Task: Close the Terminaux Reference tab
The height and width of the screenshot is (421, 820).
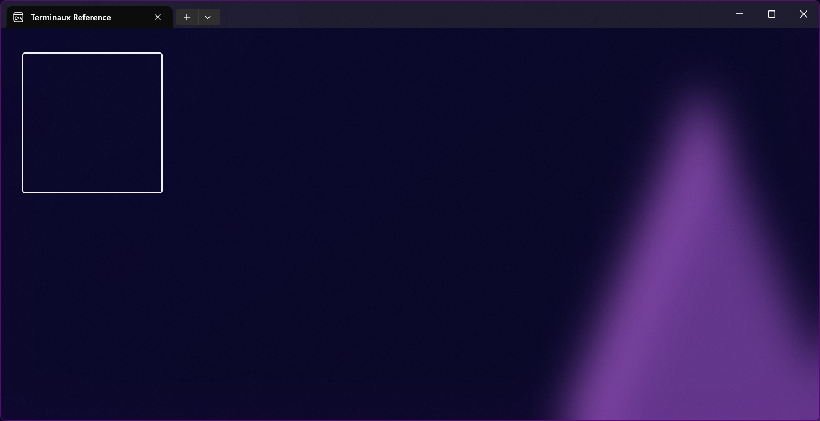Action: click(x=158, y=17)
